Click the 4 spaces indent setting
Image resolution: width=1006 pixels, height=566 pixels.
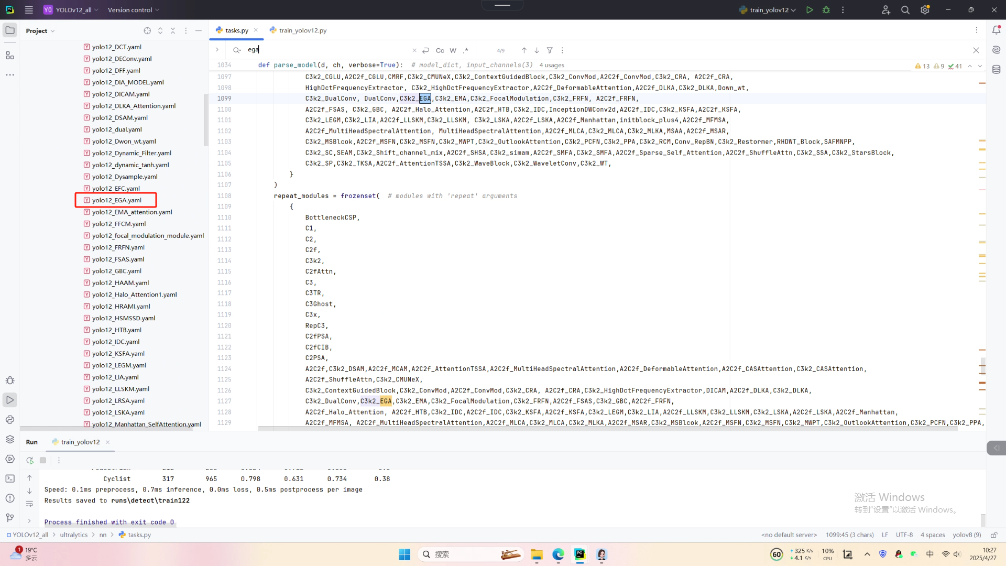933,535
